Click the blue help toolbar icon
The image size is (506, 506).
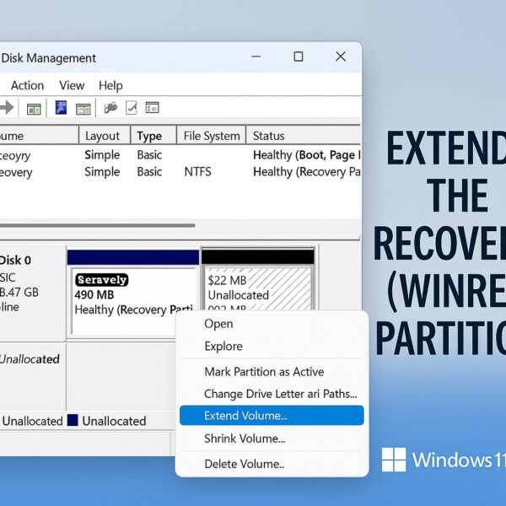click(x=61, y=107)
